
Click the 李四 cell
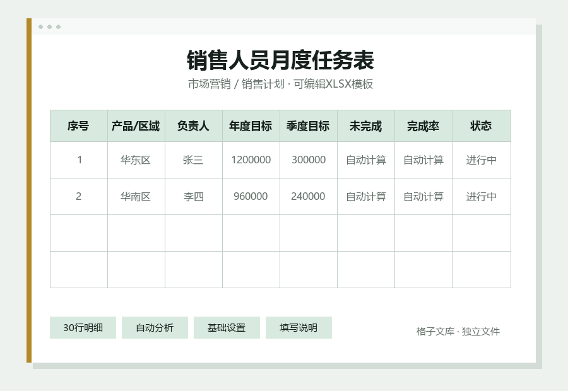[x=194, y=197]
